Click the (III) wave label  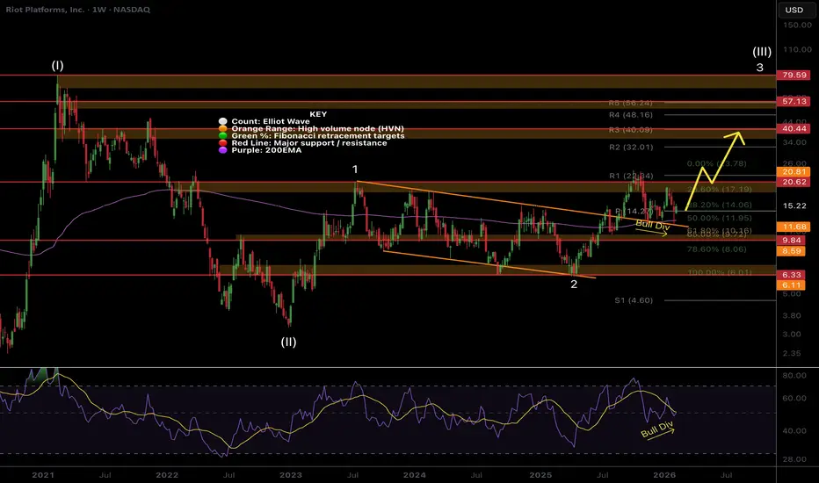762,52
